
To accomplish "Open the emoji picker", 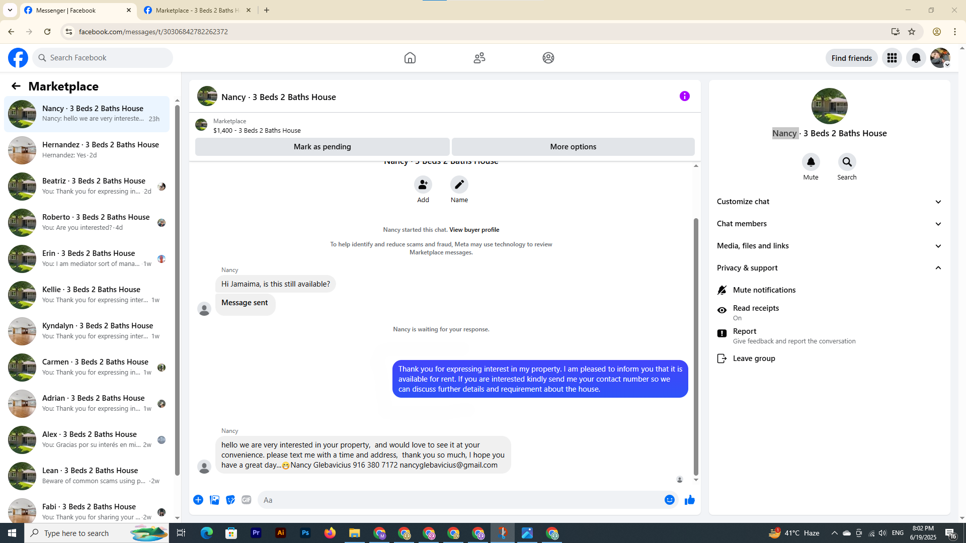I will pos(670,500).
